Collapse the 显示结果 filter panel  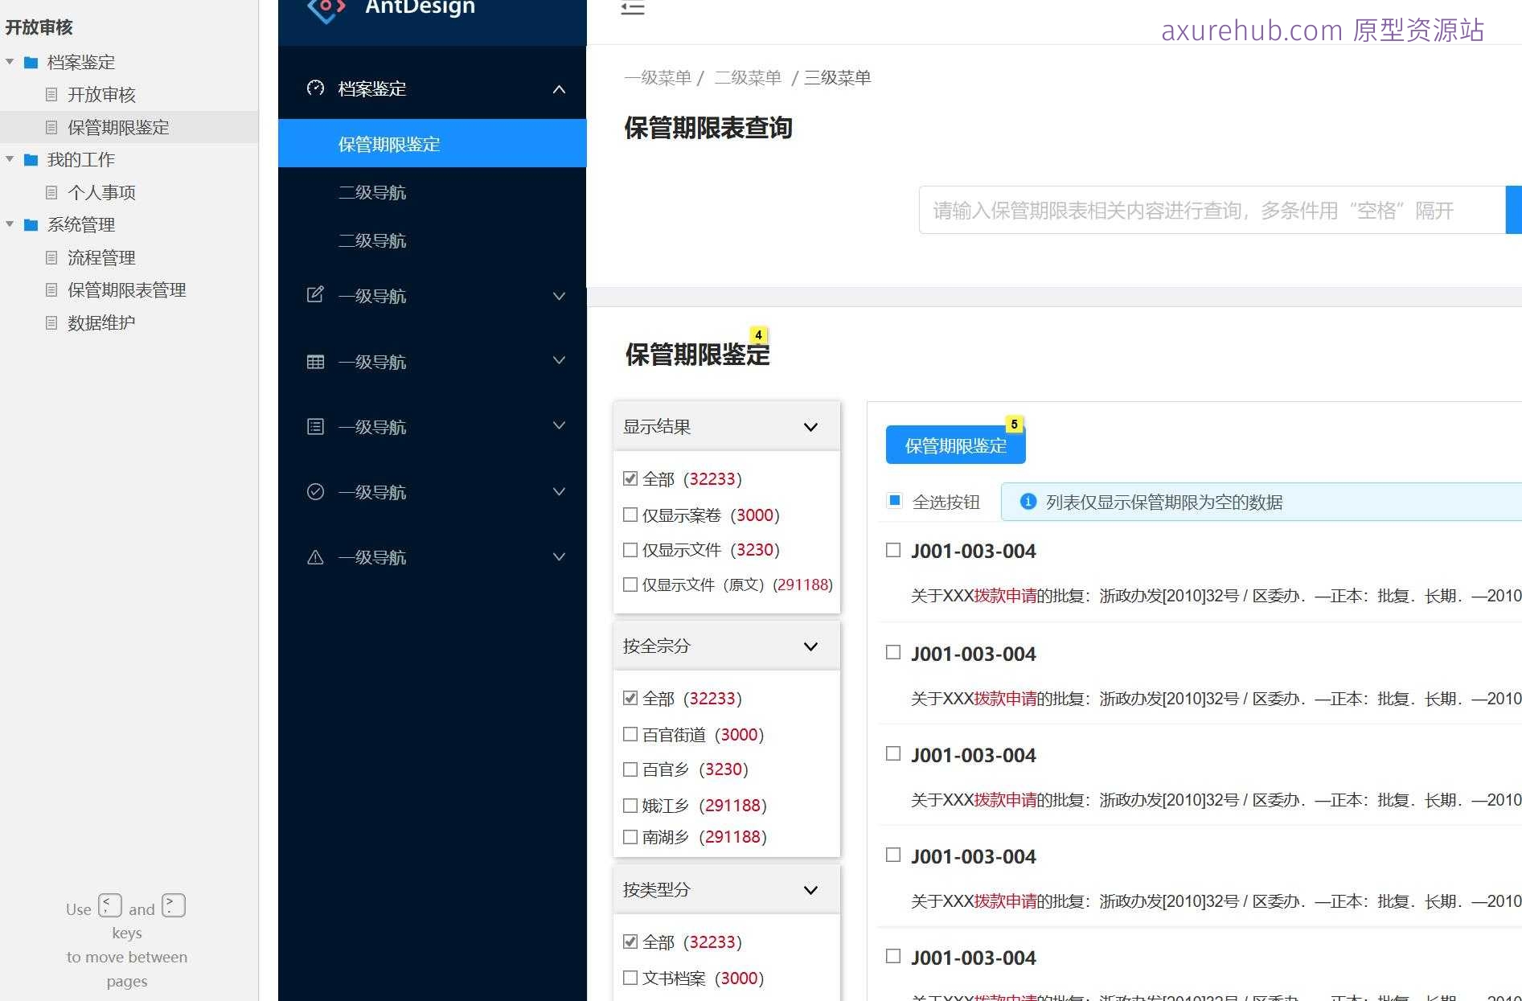pyautogui.click(x=810, y=426)
